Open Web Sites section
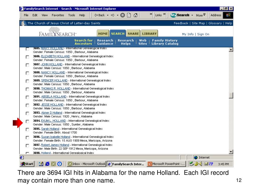The width and height of the screenshot is (257, 193). (x=143, y=42)
